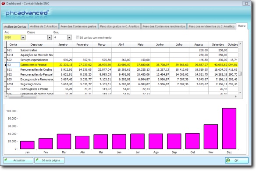The height and width of the screenshot is (171, 256).
Task: Select the Remunerações do Pessoal row
Action: pos(121,75)
